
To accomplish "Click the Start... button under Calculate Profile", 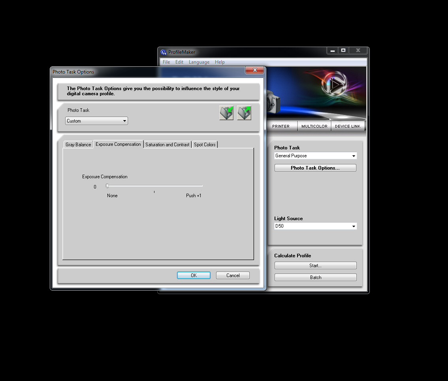I will point(315,266).
